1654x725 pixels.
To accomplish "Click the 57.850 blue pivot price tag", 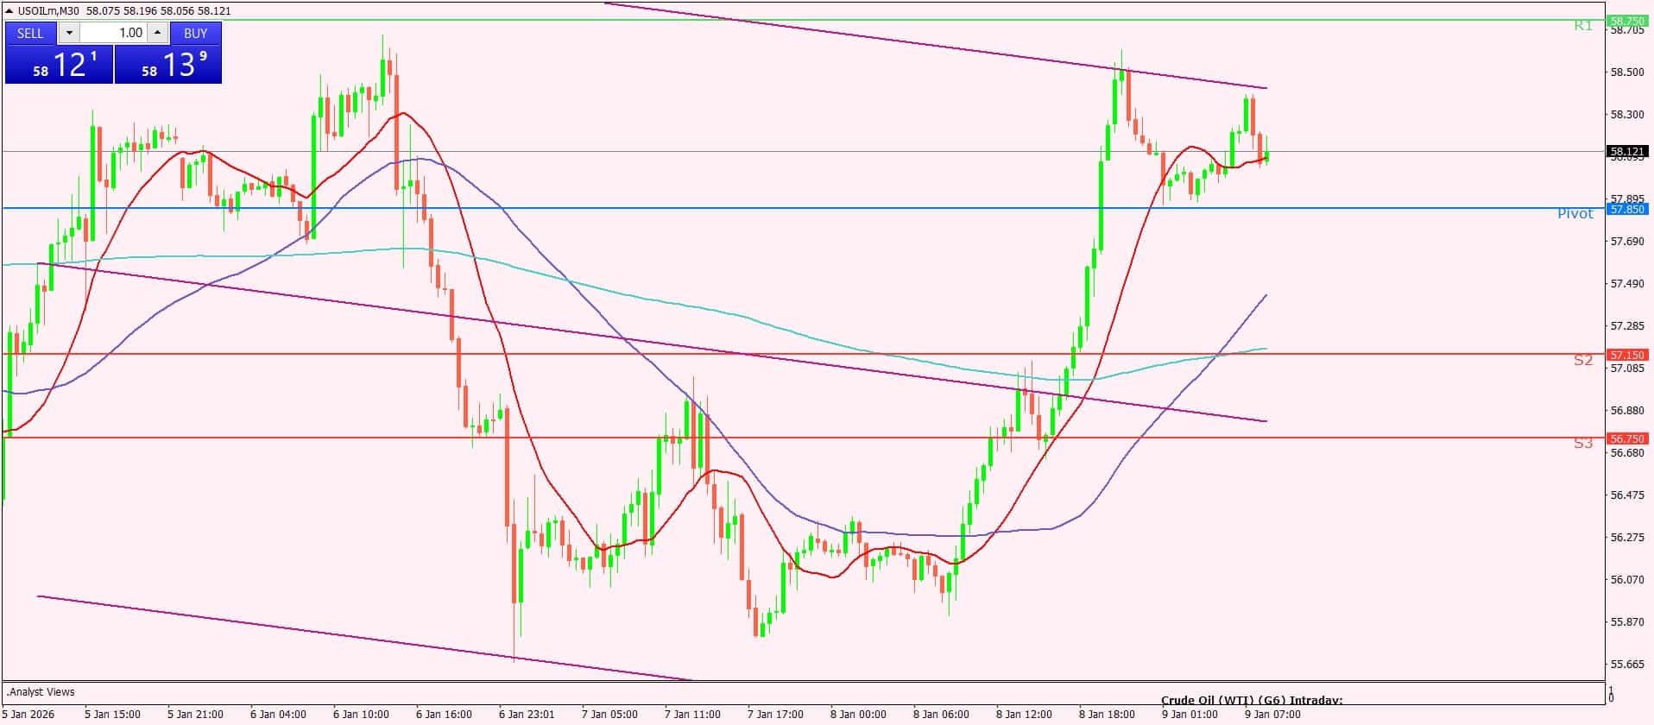I will [1627, 209].
